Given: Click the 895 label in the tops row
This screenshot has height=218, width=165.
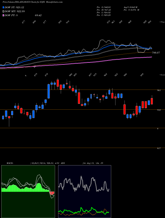Looking at the screenshot, I should coord(60,22).
